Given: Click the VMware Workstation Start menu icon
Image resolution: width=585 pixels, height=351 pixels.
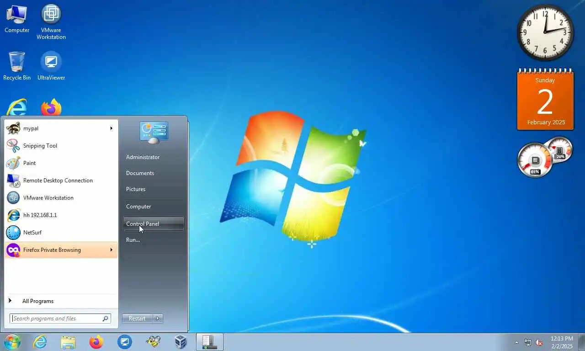Looking at the screenshot, I should coord(13,198).
